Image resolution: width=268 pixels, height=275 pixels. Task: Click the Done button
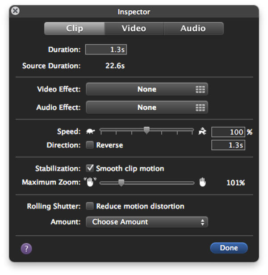tap(229, 248)
